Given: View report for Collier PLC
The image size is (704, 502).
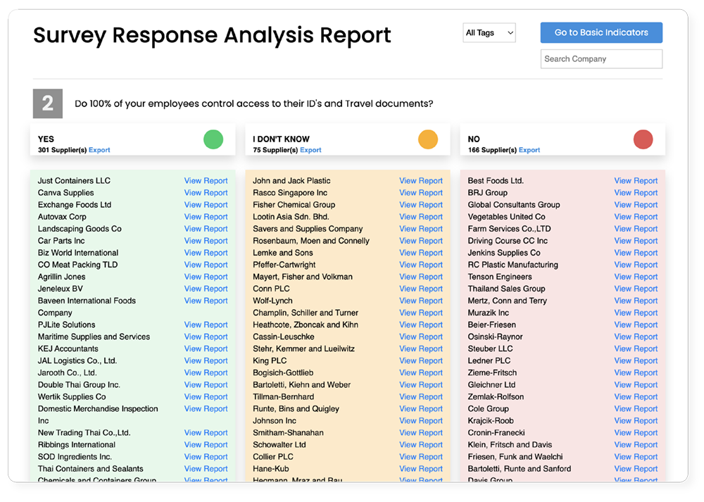Looking at the screenshot, I should (x=421, y=457).
